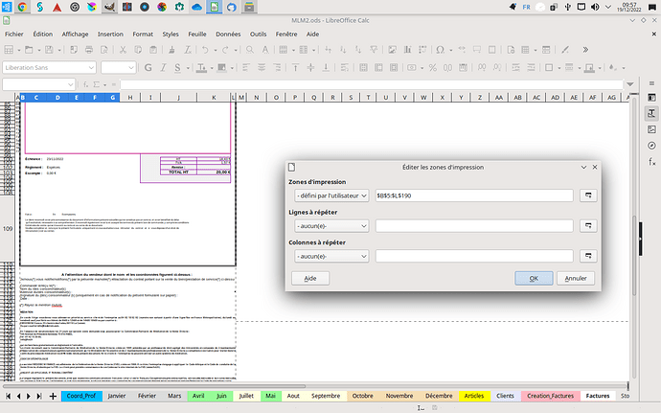The width and height of the screenshot is (661, 413).
Task: Click the Clear direct formatting icon
Action: (x=188, y=50)
